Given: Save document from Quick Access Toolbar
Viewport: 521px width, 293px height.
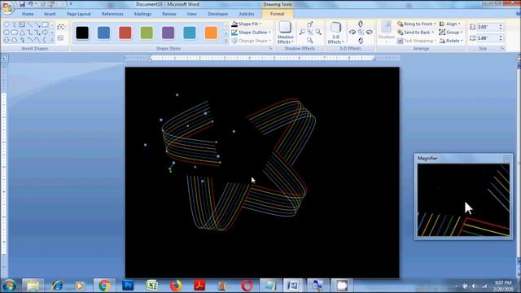Looking at the screenshot, I should click(x=22, y=4).
